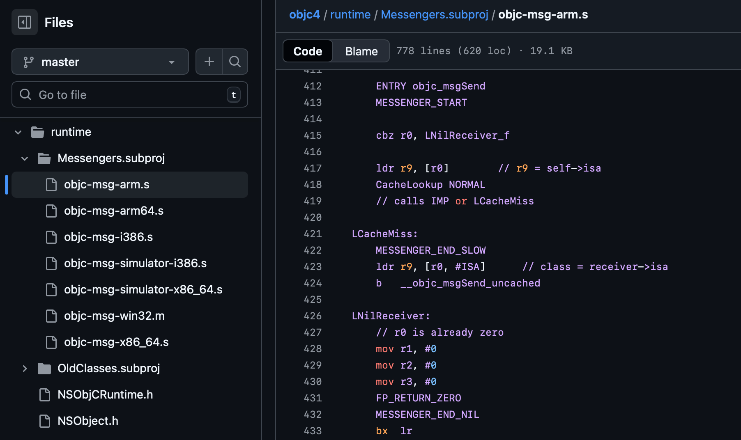Click file icon next to objc-msg-x86_64.s

(51, 342)
